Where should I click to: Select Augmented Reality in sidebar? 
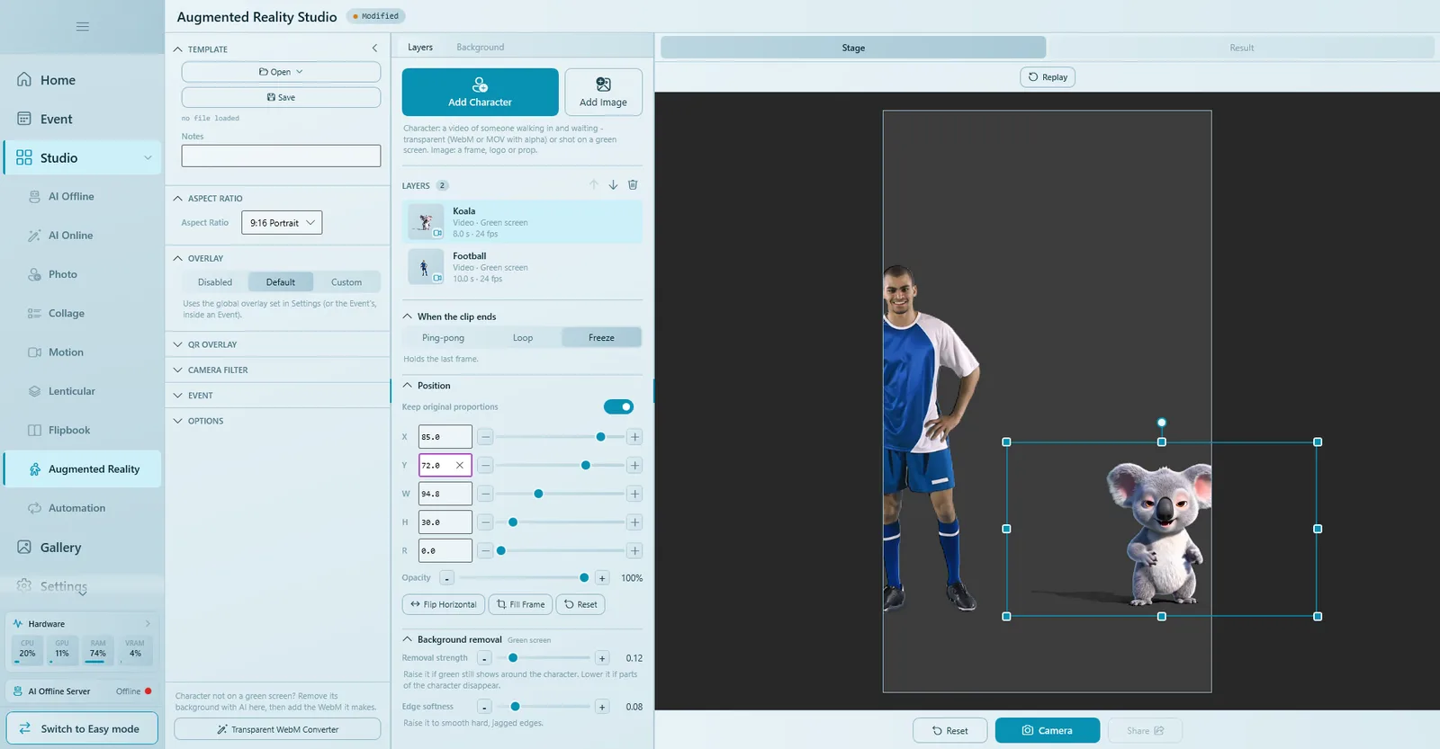[82, 469]
